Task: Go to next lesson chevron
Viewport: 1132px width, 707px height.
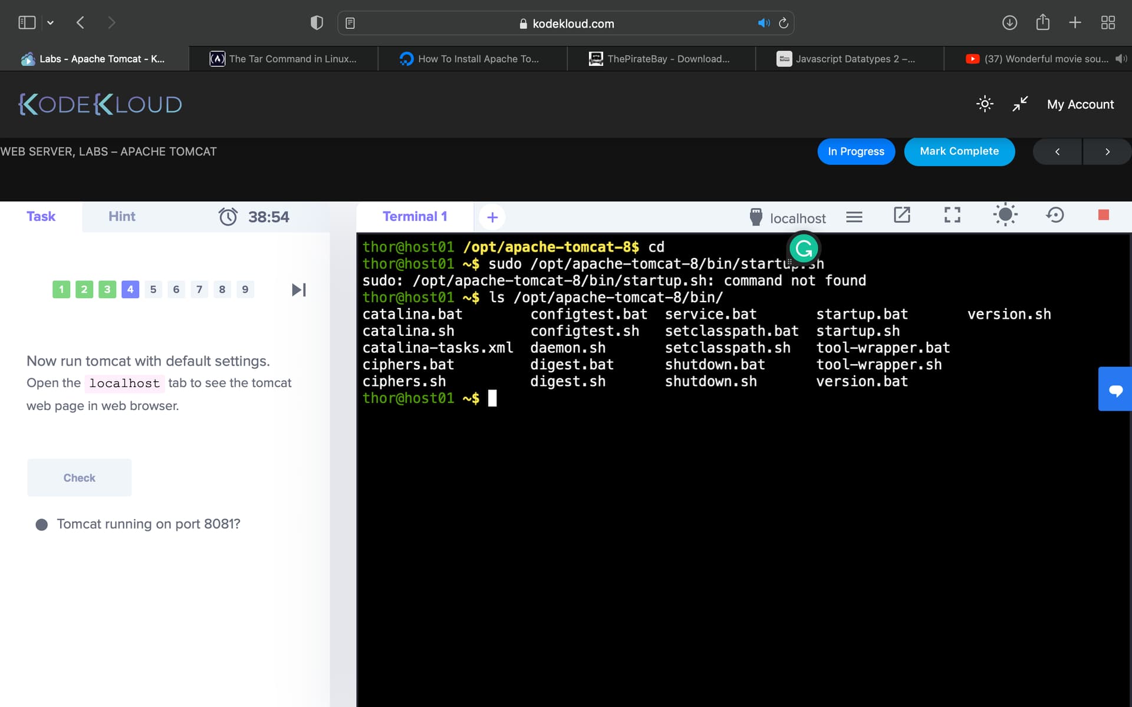Action: pos(1107,152)
